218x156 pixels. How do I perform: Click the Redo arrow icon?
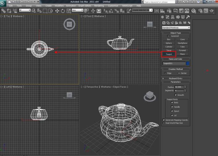(28, 2)
